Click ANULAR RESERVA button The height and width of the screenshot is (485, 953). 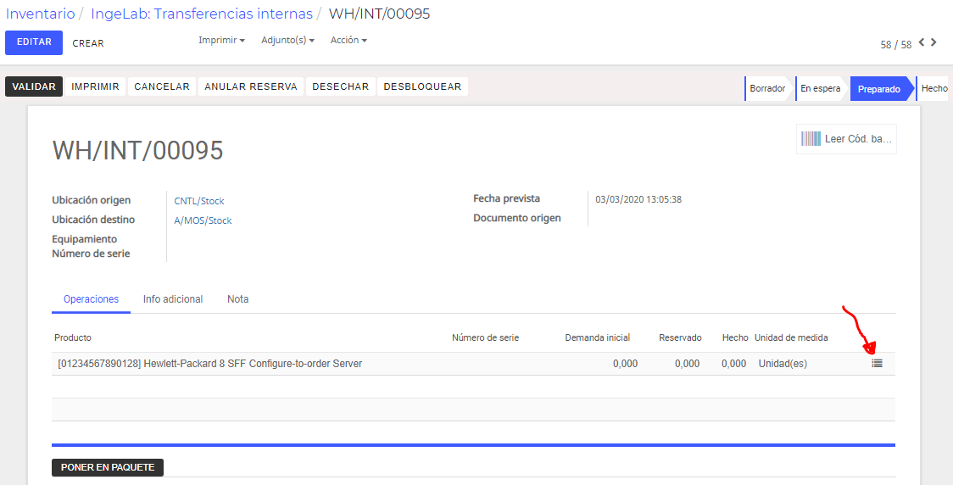tap(251, 86)
